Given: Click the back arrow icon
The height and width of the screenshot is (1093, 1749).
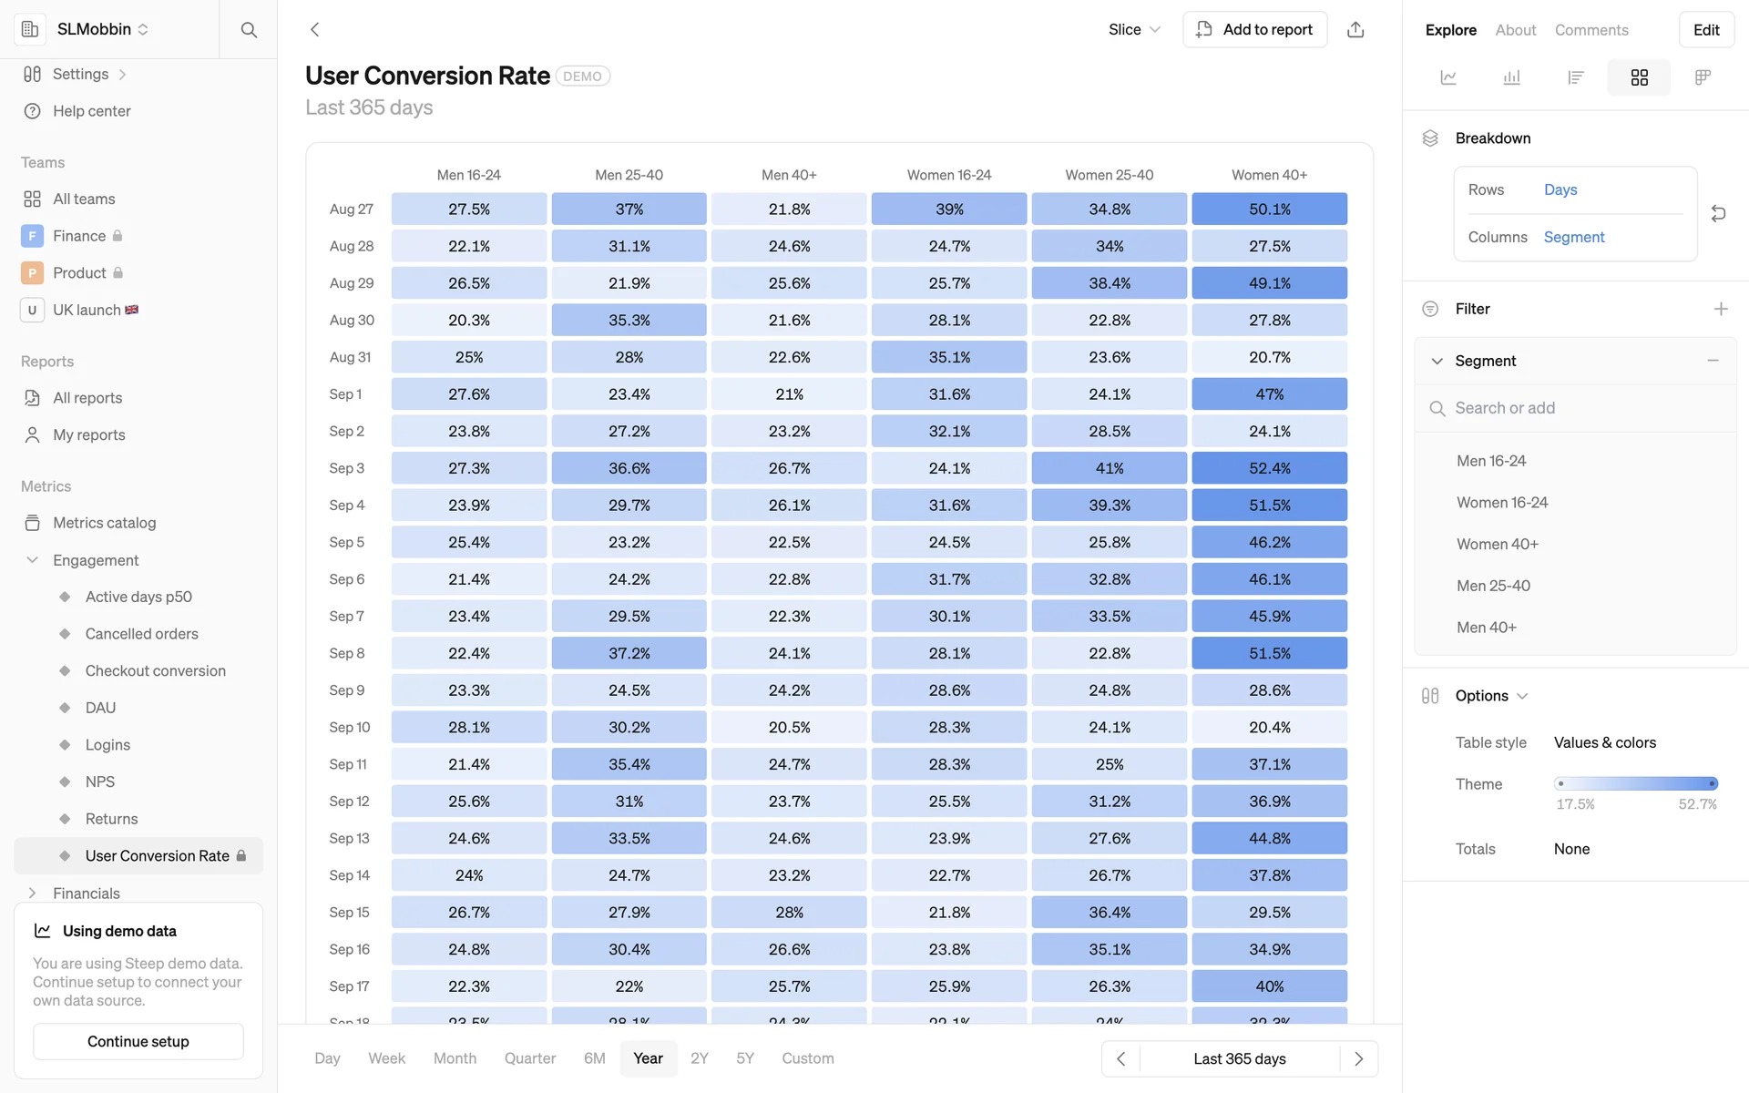Looking at the screenshot, I should [315, 29].
